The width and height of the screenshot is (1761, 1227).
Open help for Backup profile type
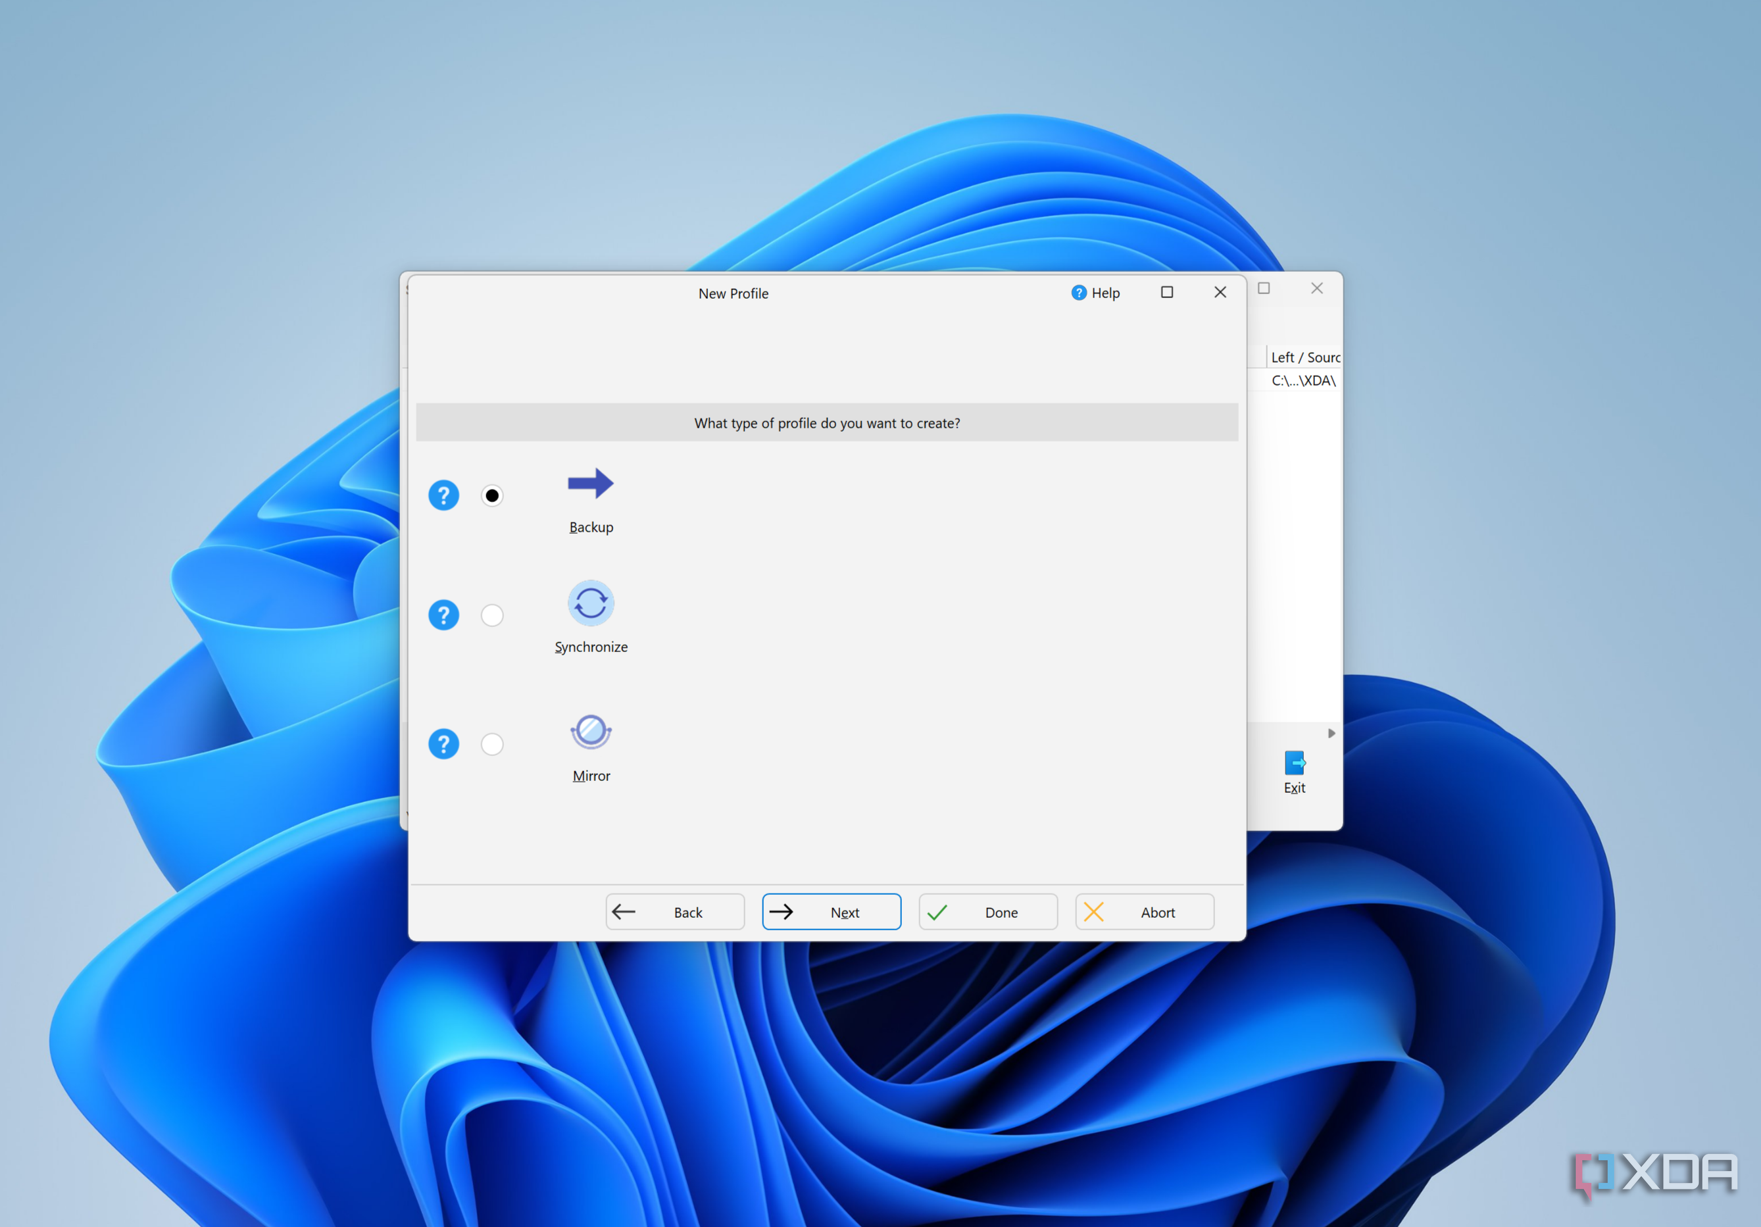(x=443, y=495)
